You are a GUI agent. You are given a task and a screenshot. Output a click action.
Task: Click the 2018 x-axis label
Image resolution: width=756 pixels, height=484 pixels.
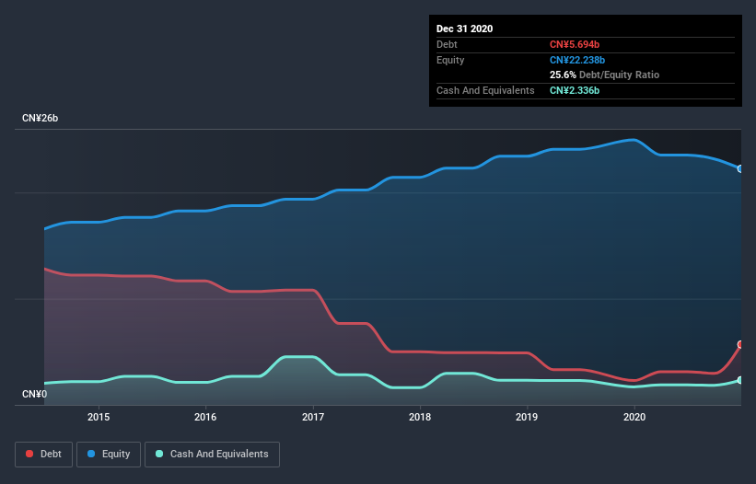tap(420, 417)
